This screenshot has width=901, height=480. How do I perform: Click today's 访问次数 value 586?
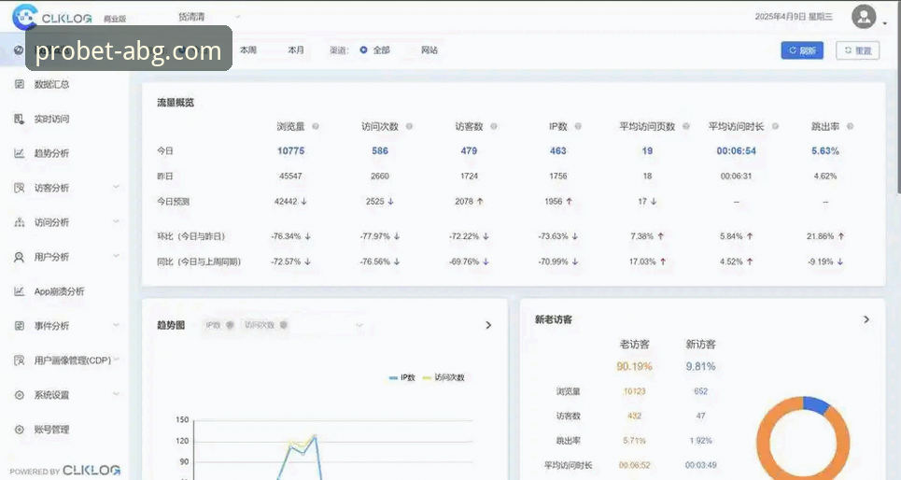click(380, 150)
